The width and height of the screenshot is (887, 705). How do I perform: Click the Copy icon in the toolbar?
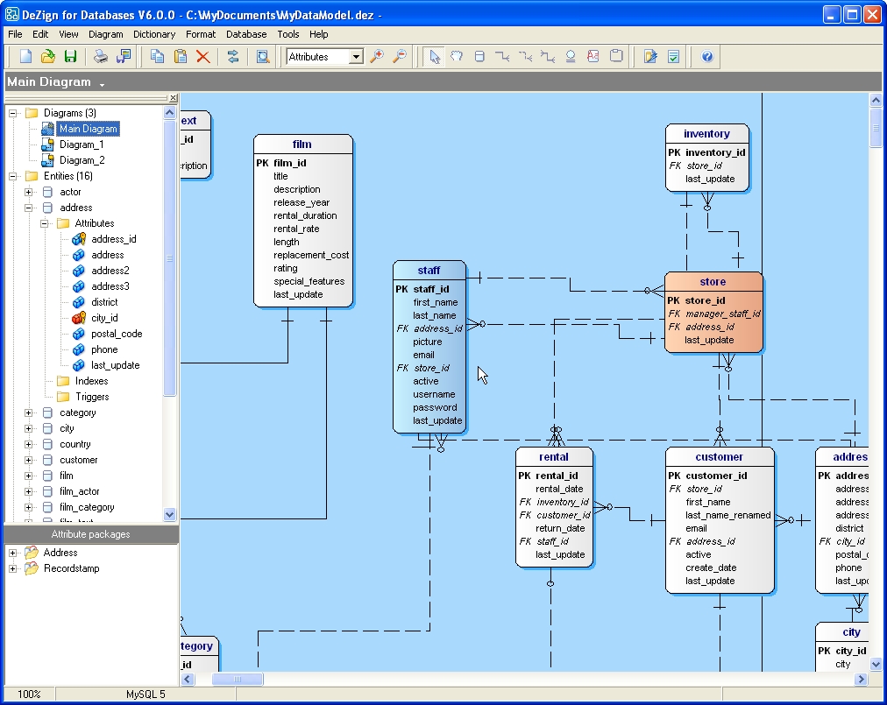(157, 57)
